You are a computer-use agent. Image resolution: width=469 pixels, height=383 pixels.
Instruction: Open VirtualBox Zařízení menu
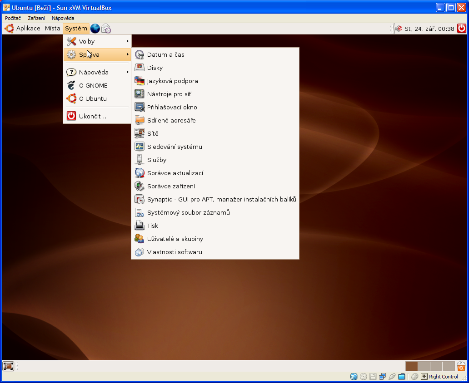click(36, 18)
